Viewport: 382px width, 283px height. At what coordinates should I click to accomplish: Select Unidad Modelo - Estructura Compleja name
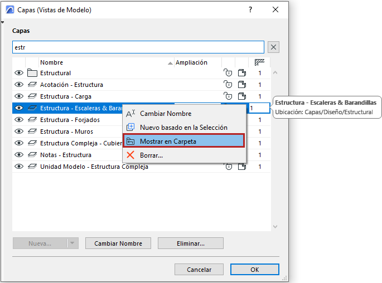tap(94, 167)
